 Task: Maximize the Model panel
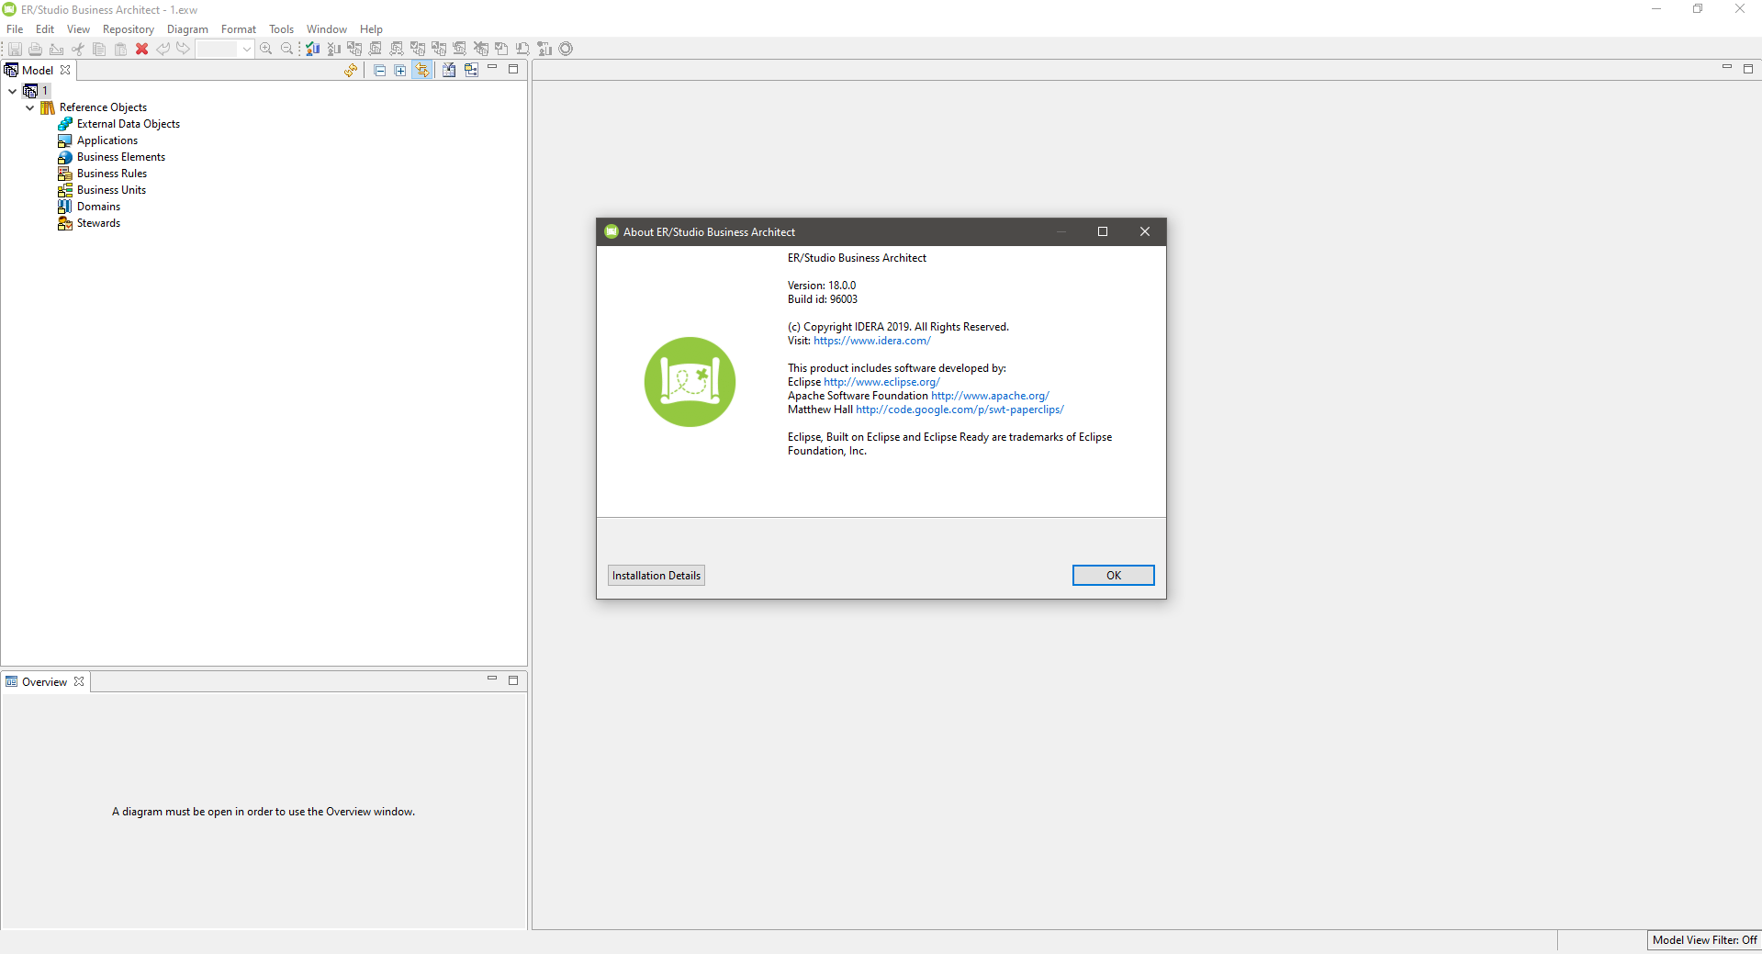pyautogui.click(x=513, y=69)
